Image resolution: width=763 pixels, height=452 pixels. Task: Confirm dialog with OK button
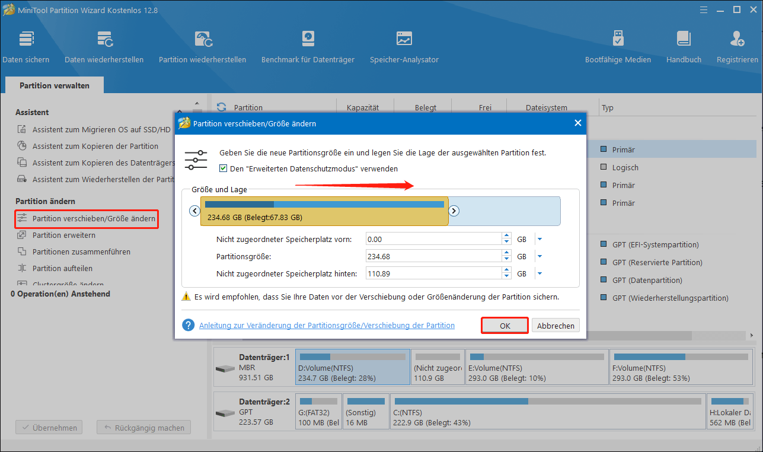point(505,326)
